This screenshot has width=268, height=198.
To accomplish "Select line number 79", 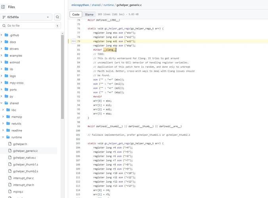I will (78, 41).
